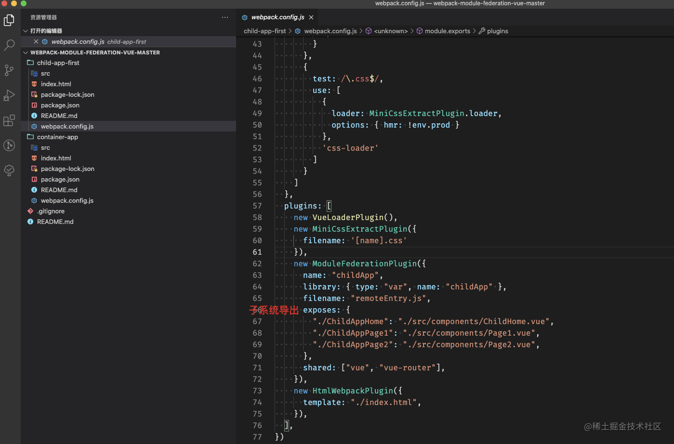674x444 pixels.
Task: Open package-lock.json in container-app
Action: coord(128,169)
